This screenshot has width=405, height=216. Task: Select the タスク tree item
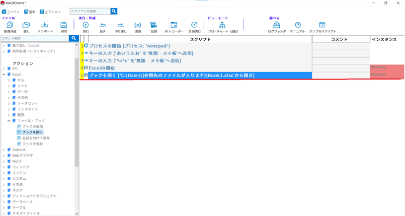point(17,190)
